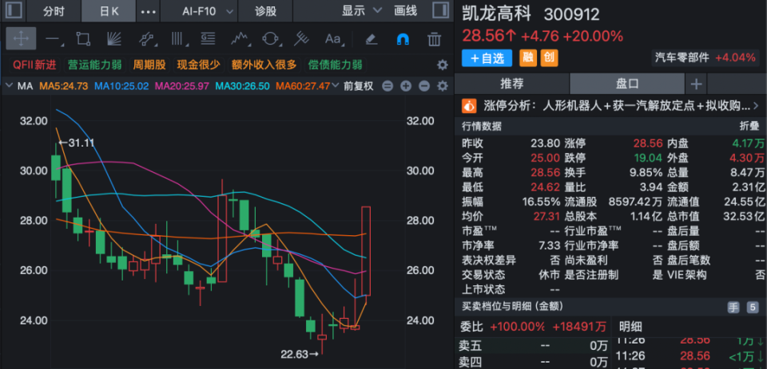
Task: Click the 换手 9.85% value
Action: pos(646,173)
